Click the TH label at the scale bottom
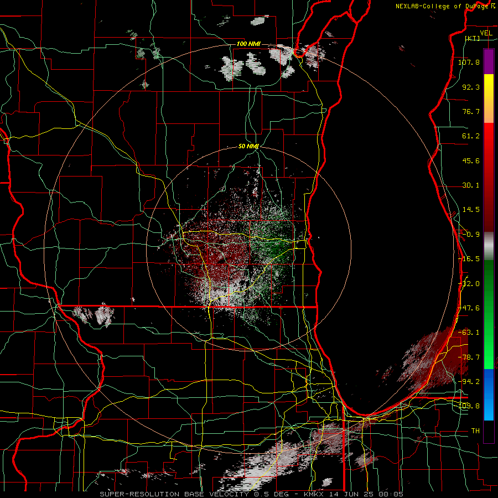The height and width of the screenshot is (498, 498). click(x=475, y=431)
